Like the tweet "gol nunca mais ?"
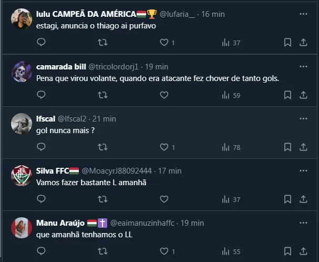 click(164, 147)
